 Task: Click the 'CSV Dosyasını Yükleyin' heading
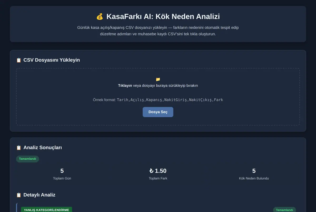[x=52, y=60]
